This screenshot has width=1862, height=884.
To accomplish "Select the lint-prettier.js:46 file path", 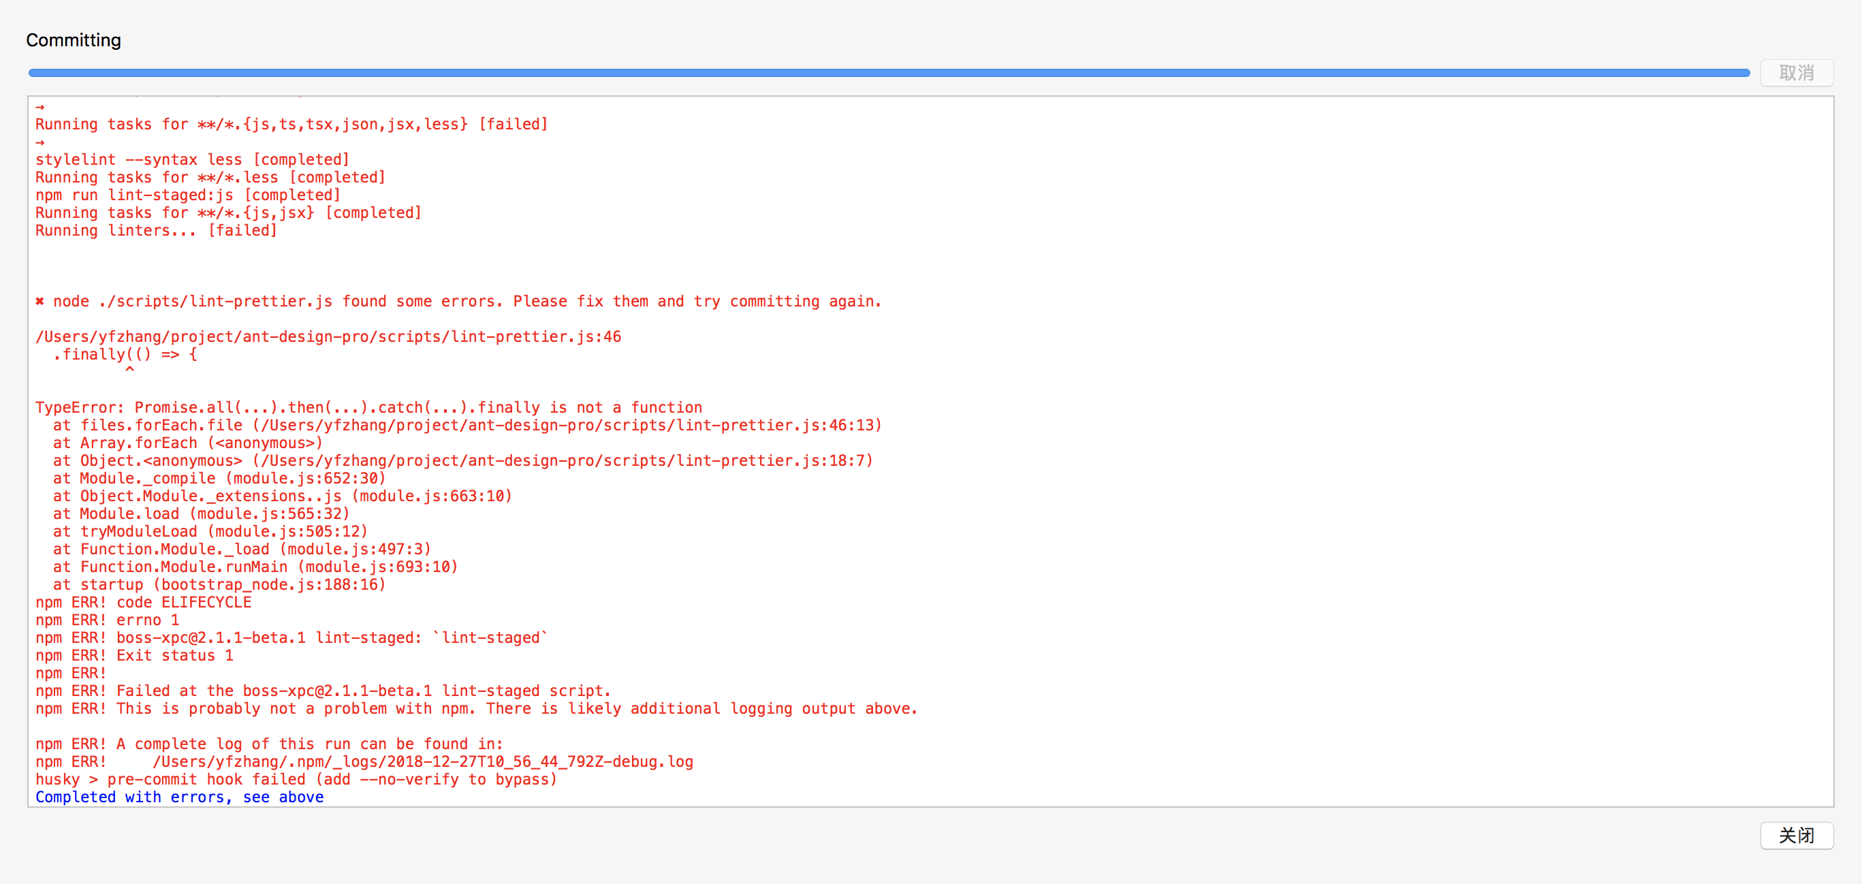I will click(x=328, y=336).
